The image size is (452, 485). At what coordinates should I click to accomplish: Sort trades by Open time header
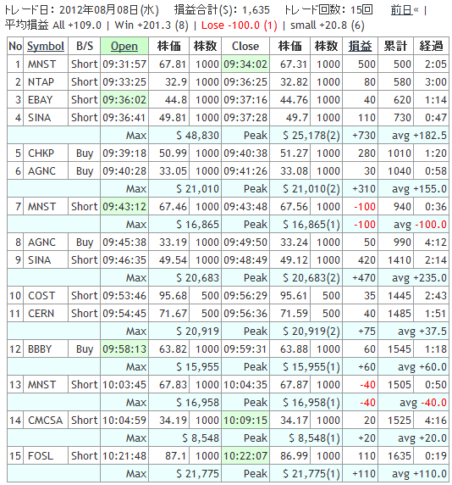[x=124, y=46]
